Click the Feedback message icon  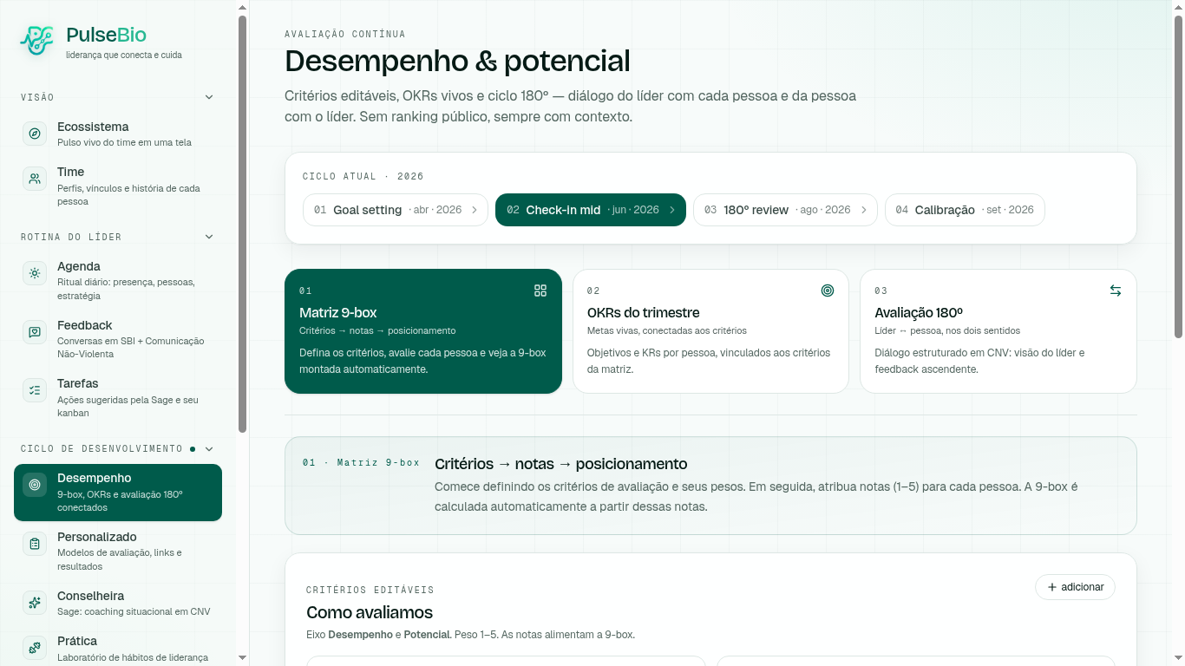tap(35, 332)
